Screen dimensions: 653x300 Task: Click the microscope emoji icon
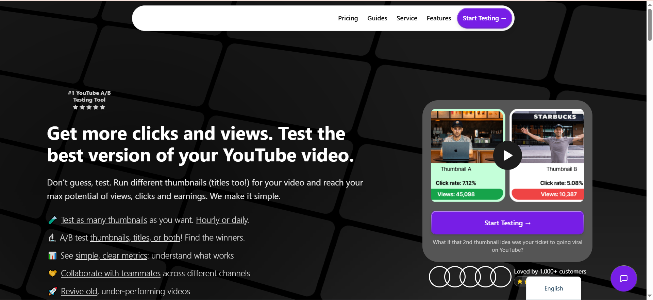[x=52, y=238]
